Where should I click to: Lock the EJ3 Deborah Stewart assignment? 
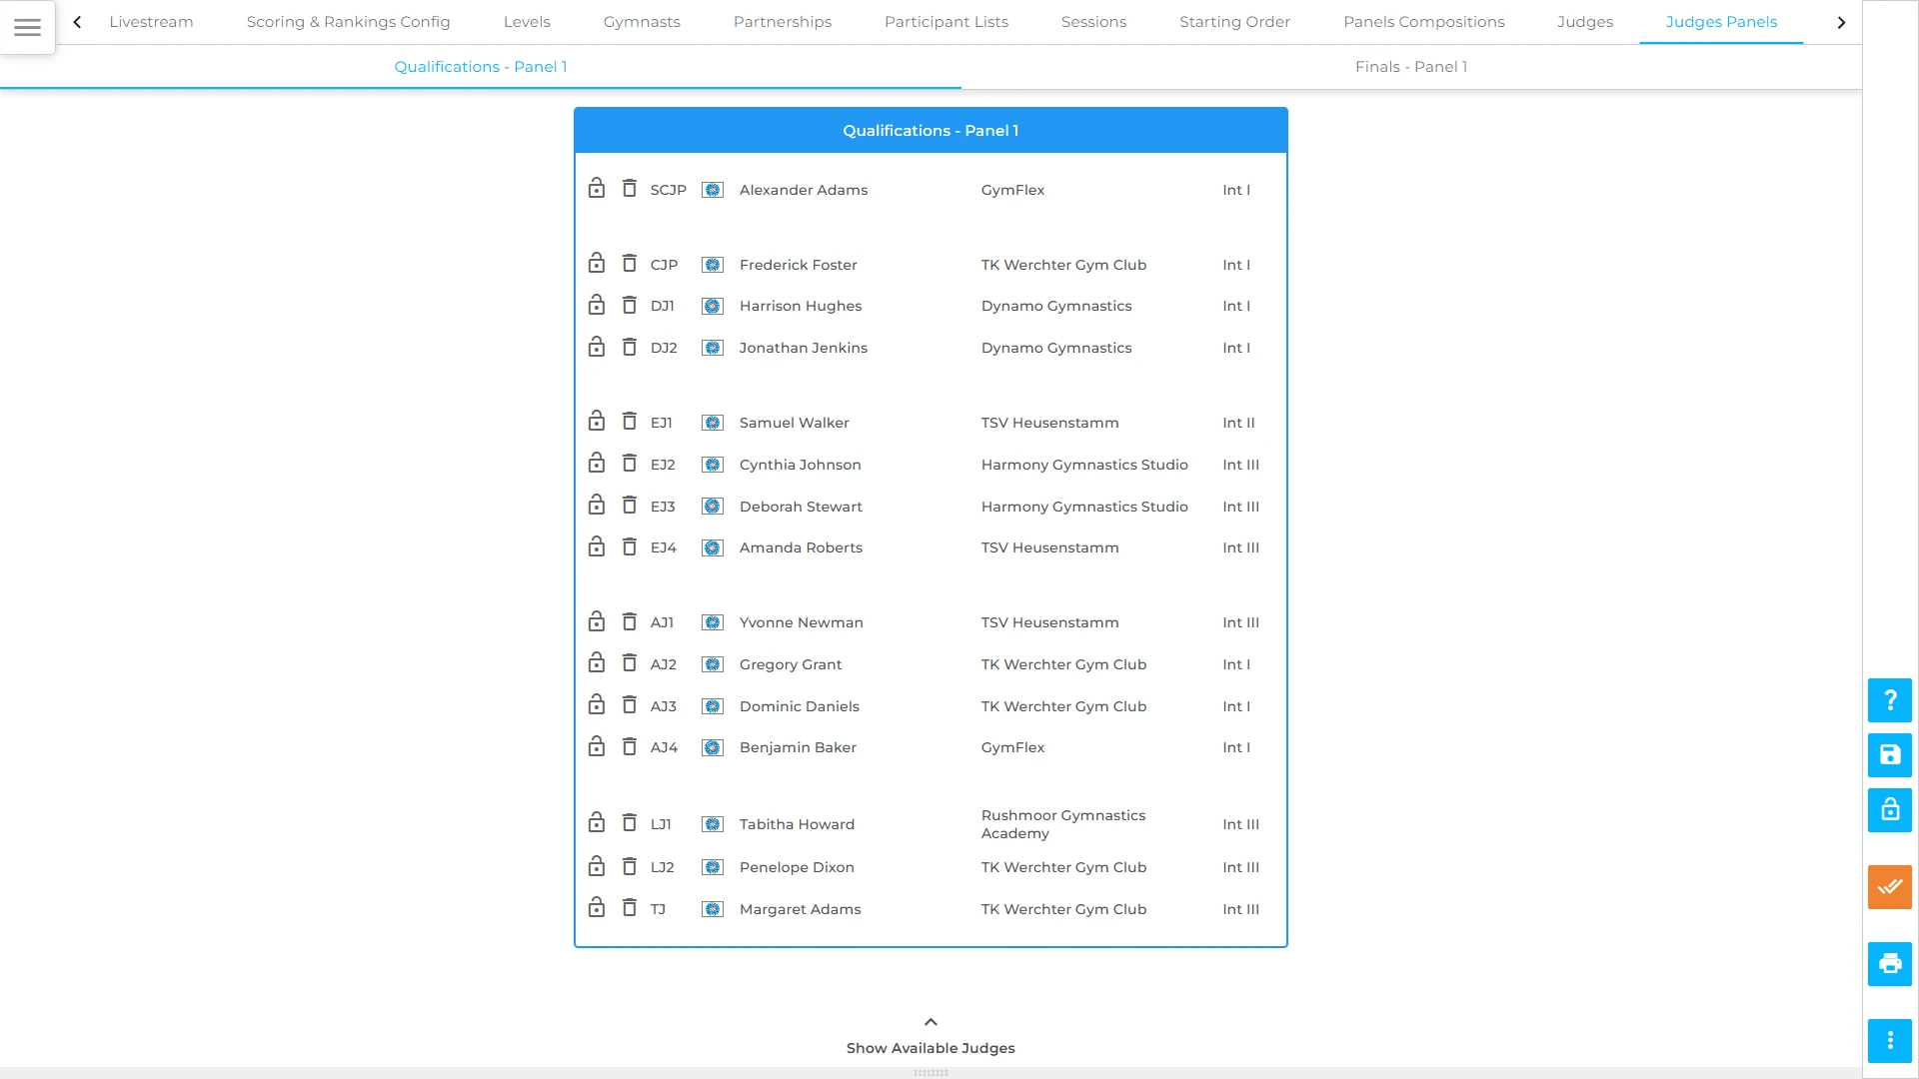[x=597, y=505]
